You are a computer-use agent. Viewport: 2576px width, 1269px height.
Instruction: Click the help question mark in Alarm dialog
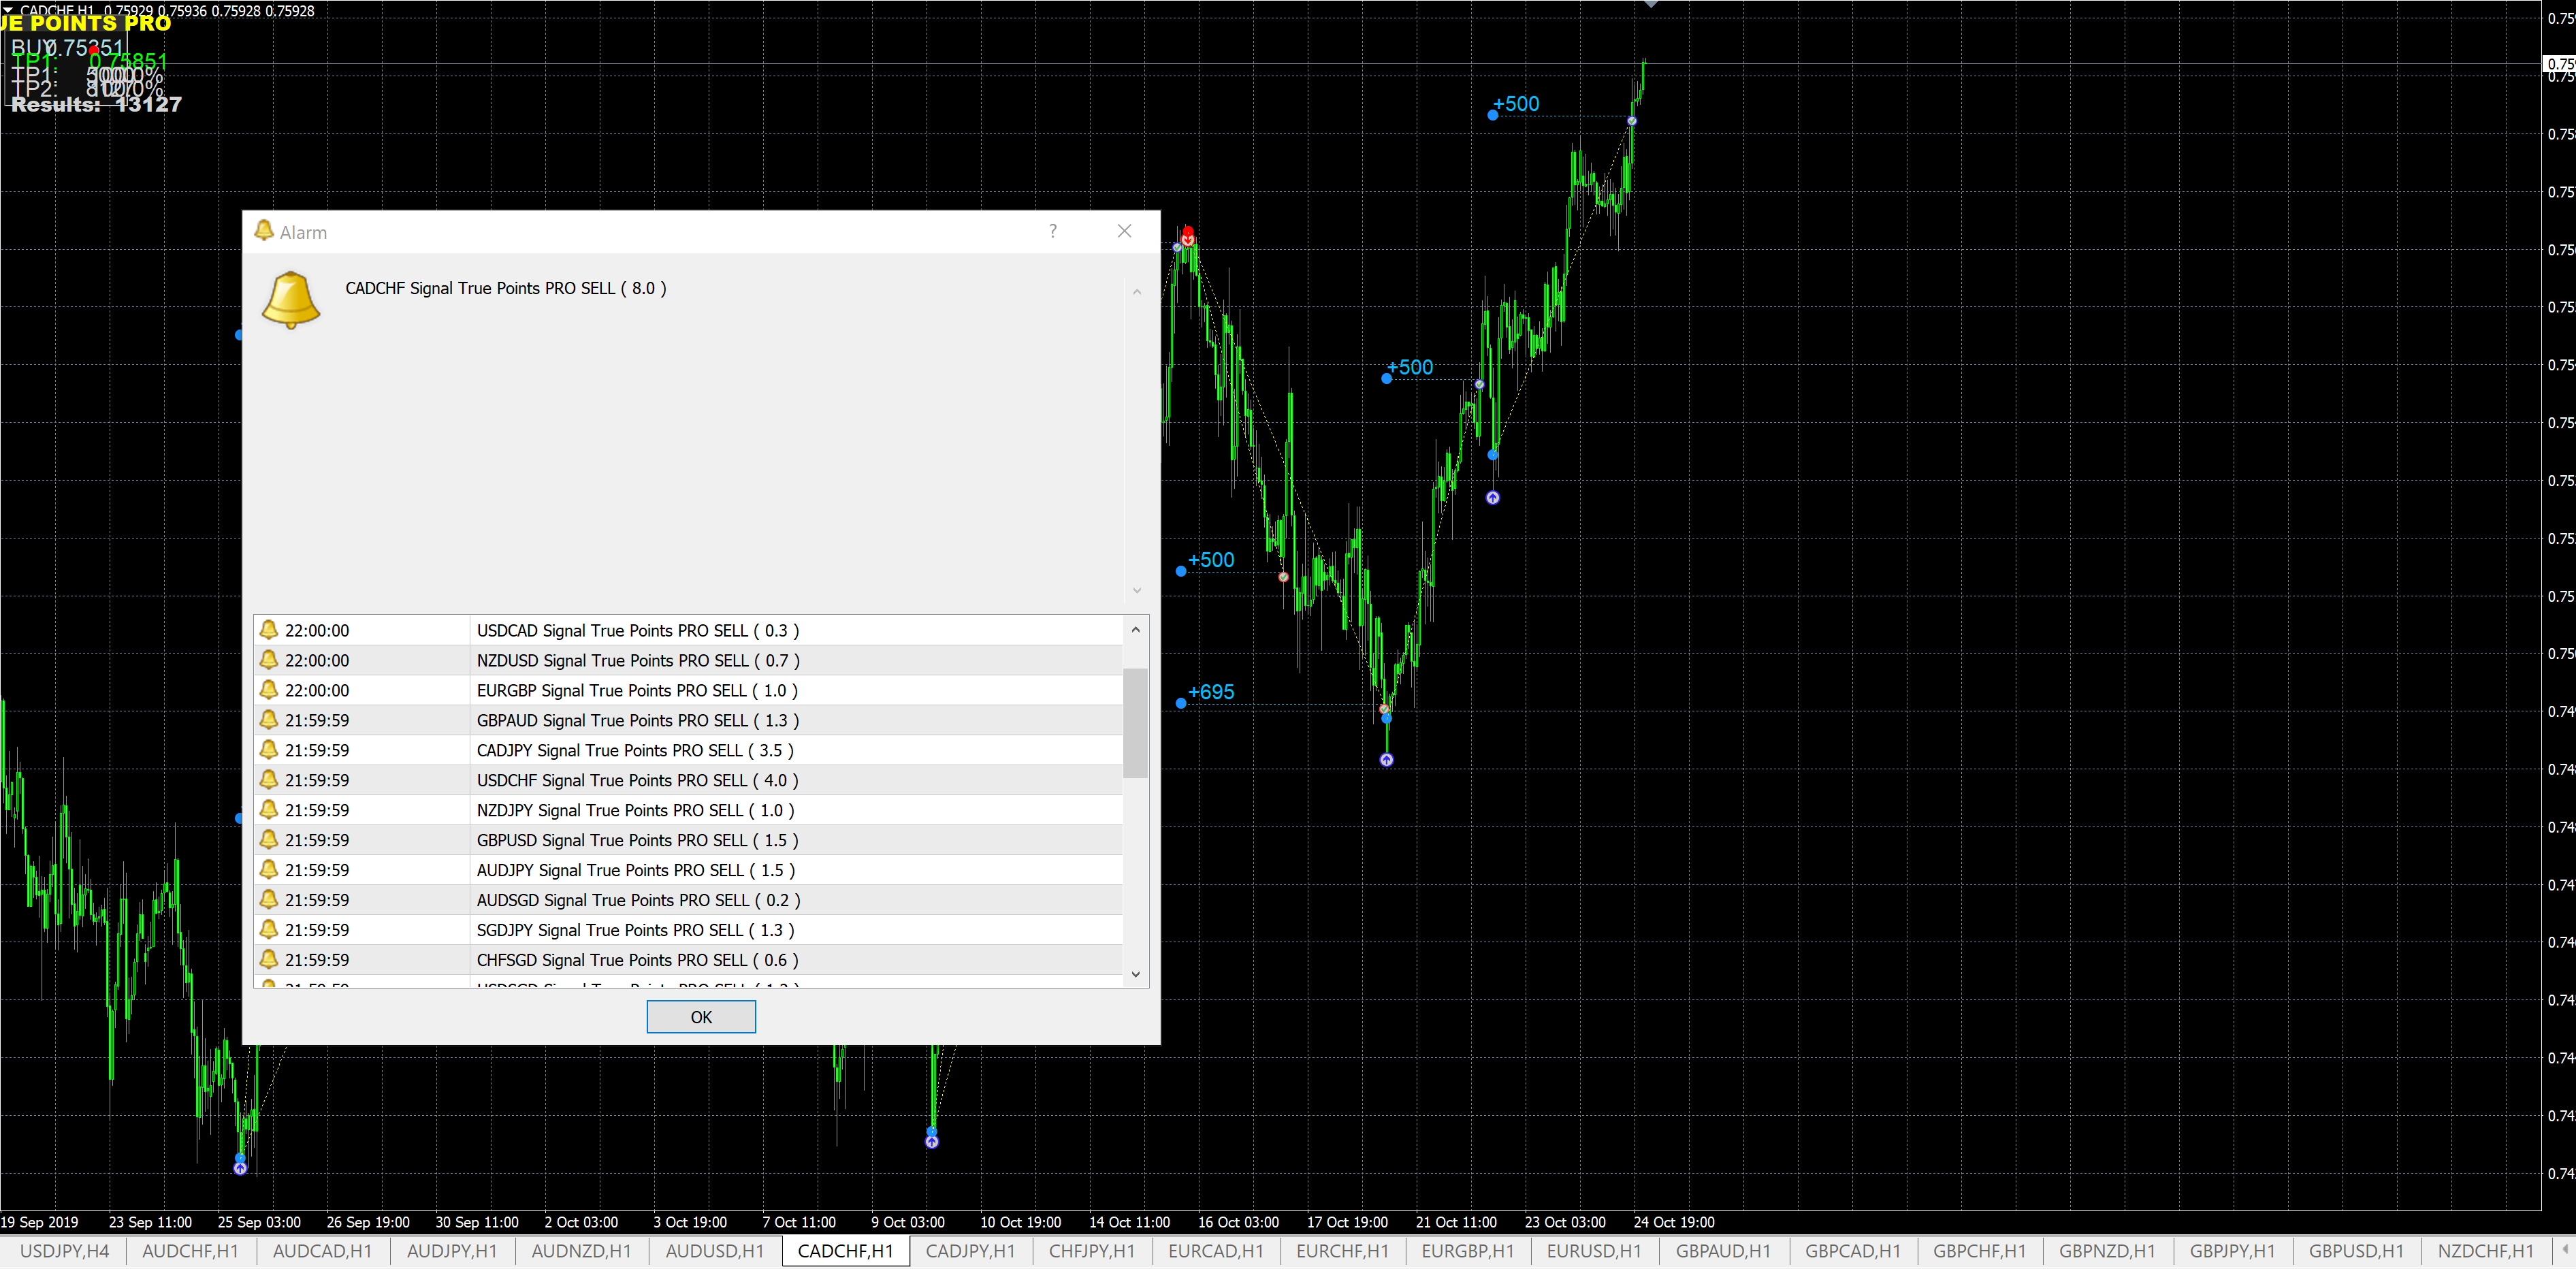[1052, 231]
